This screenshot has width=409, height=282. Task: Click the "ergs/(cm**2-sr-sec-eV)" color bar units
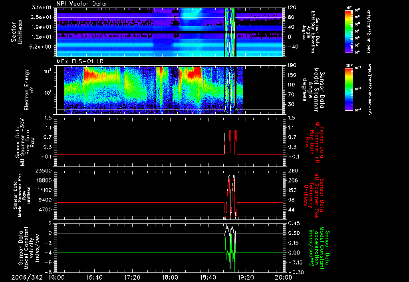[x=370, y=89]
